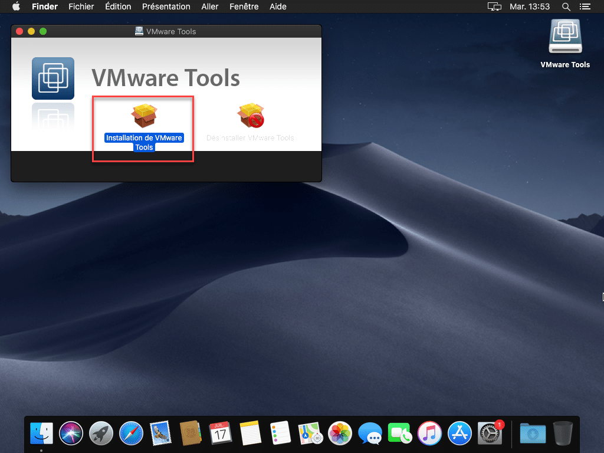Zoom the VMware Tools window with green button
Screen dimensions: 604x453
[x=43, y=31]
